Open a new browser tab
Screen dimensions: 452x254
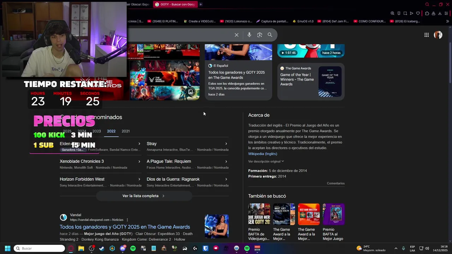(x=201, y=4)
